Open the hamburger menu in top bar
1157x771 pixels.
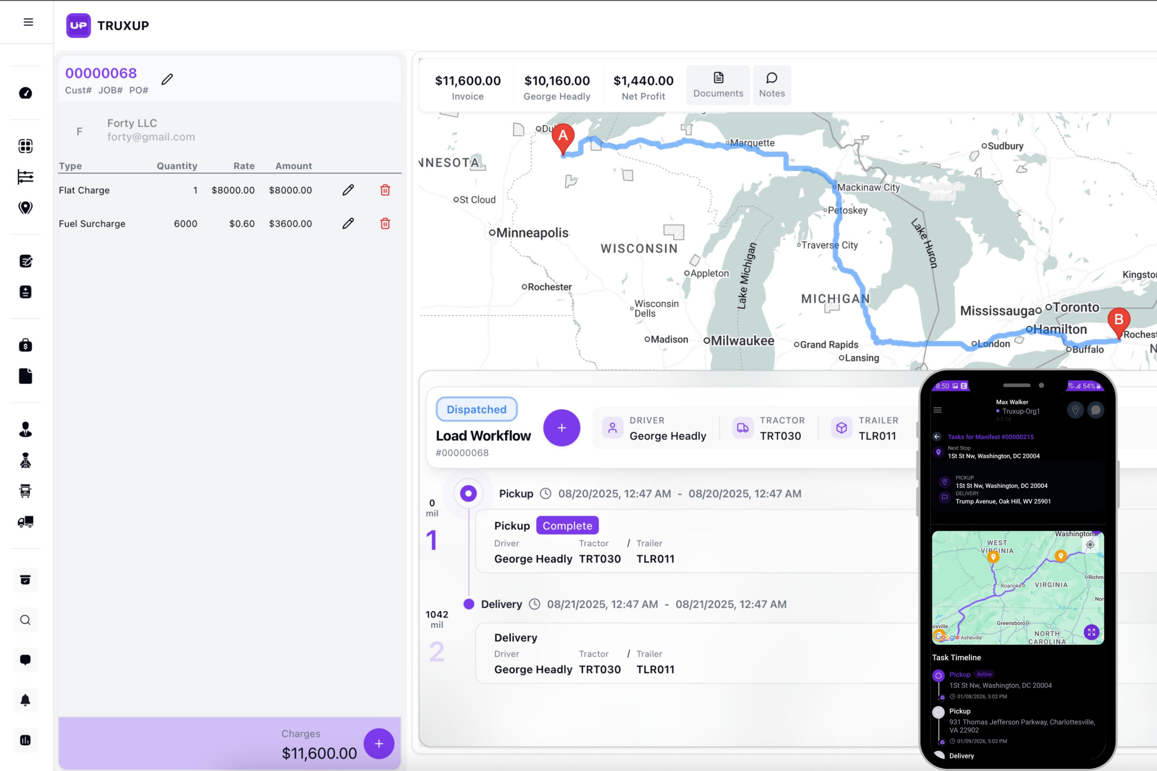[x=28, y=22]
